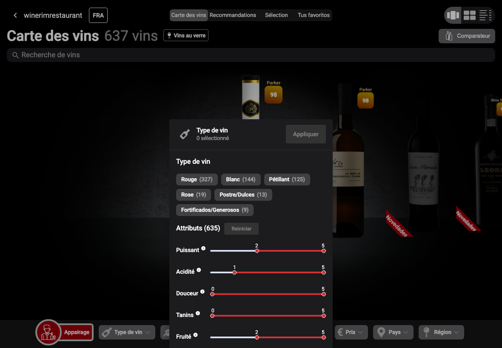
Task: Go back with the left arrow icon
Action: (15, 15)
